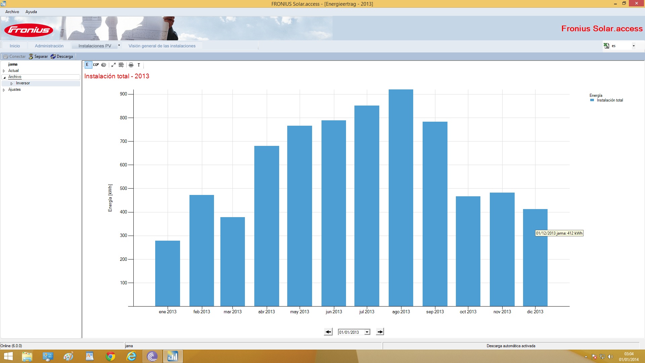Print the chart with printer icon
This screenshot has width=645, height=363.
tap(131, 65)
